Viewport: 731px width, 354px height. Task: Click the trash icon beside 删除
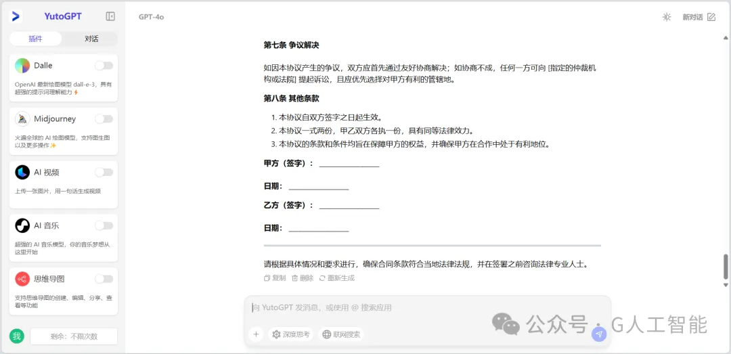[x=294, y=278]
